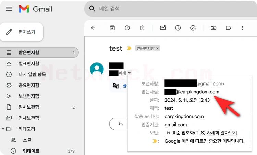The height and width of the screenshot is (155, 257).
Task: Collapse the 카테고리 section
Action: click(3, 129)
